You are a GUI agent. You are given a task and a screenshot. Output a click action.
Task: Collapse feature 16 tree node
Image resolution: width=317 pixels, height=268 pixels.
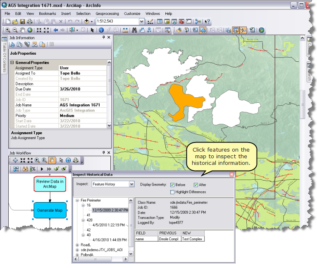[83, 205]
